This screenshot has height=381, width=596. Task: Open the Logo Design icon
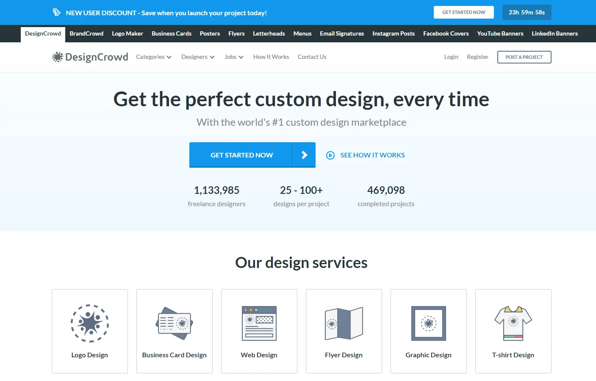(x=90, y=323)
